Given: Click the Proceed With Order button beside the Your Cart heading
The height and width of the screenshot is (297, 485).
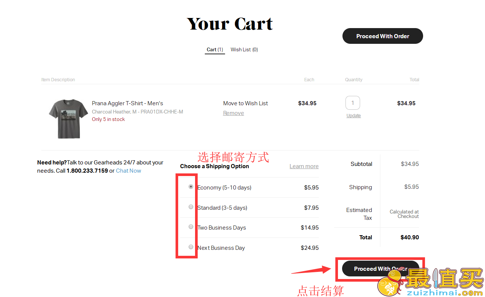Looking at the screenshot, I should pyautogui.click(x=383, y=36).
